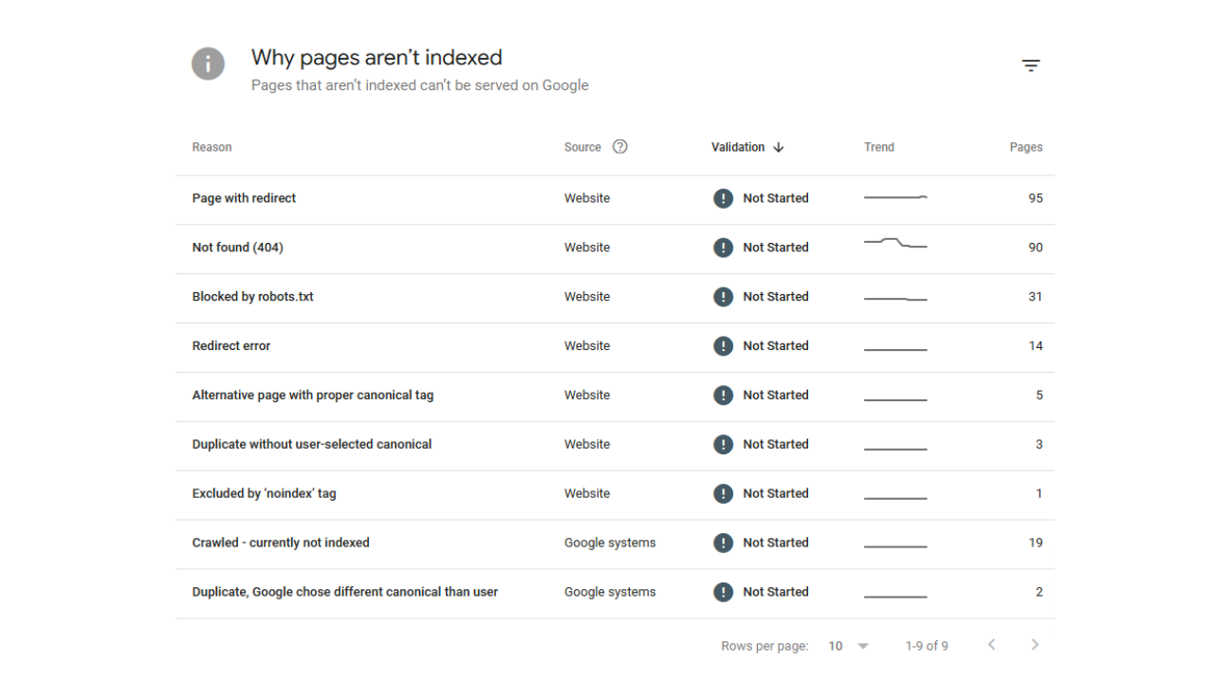Click trend sparkline for Crawled - currently not indexed
Viewport: 1214px width, 683px height.
pos(895,547)
